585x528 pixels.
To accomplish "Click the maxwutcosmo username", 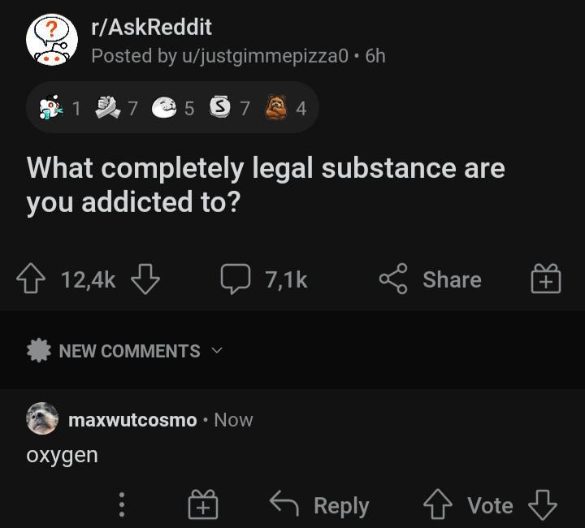I will point(132,420).
